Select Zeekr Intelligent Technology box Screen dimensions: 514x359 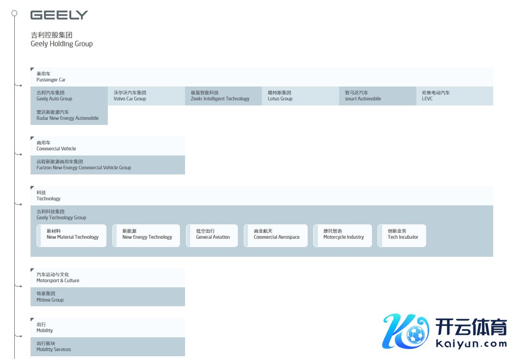(x=223, y=96)
